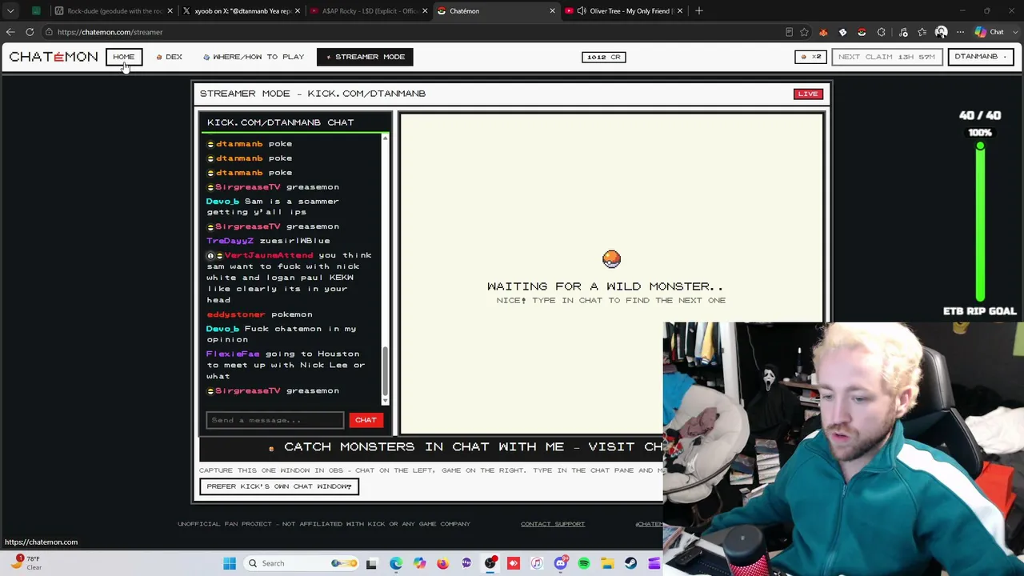This screenshot has height=576, width=1024.
Task: Open the Dex page
Action: (170, 57)
